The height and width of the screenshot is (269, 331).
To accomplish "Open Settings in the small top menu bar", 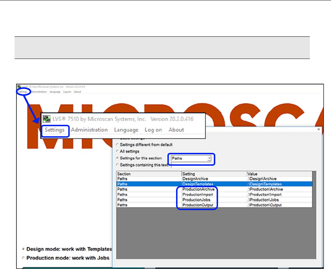I will point(23,92).
